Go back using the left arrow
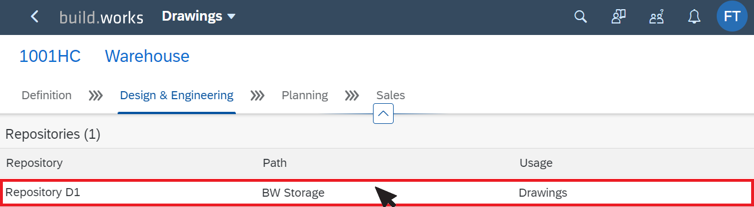This screenshot has height=207, width=754. tap(34, 17)
